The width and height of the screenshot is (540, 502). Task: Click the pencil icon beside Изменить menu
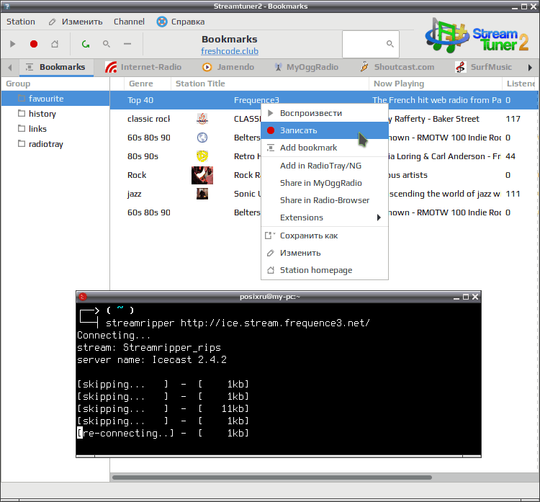click(52, 22)
